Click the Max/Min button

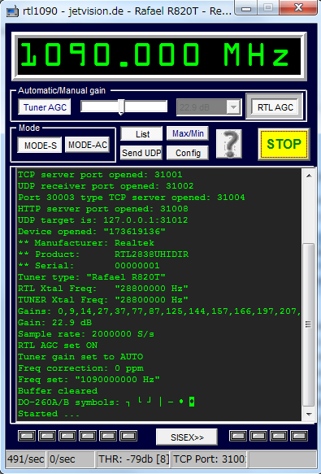pos(188,133)
